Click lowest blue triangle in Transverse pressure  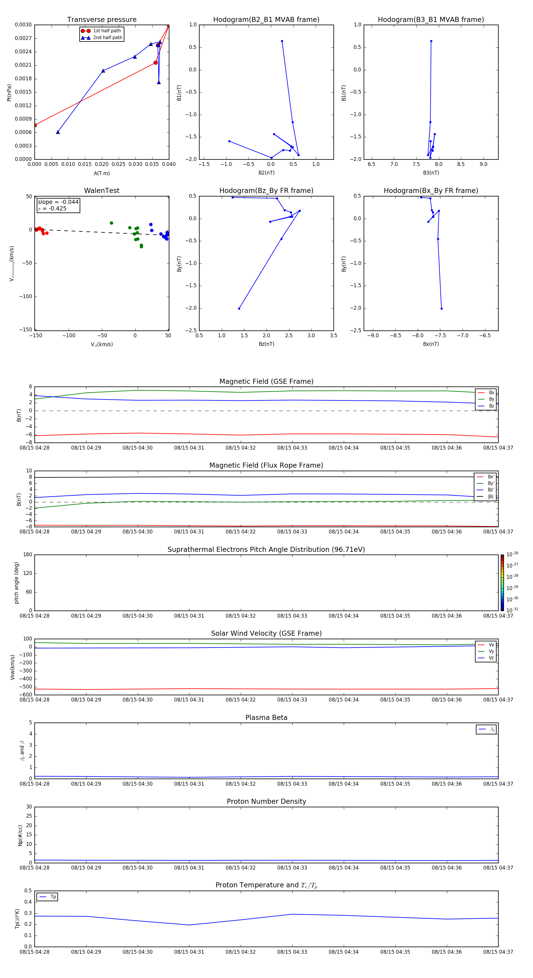pos(58,132)
